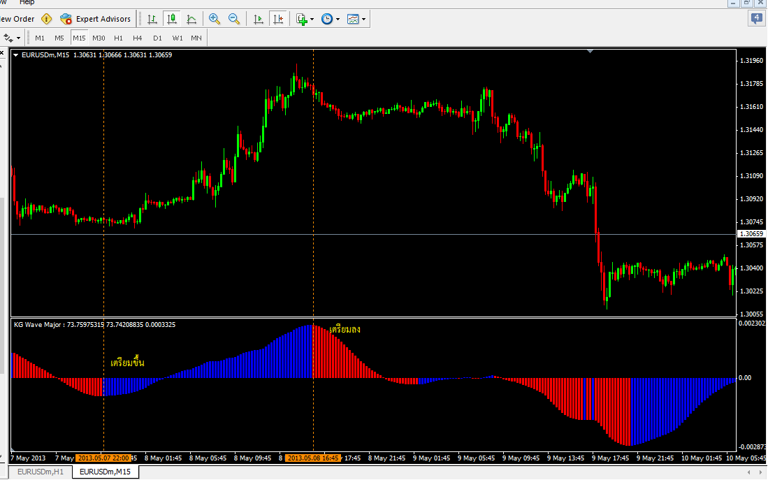Zoom in on the chart
The image size is (768, 480).
tap(214, 19)
